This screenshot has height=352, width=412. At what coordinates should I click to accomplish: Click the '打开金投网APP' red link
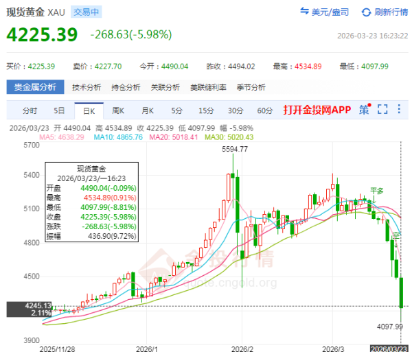pos(317,110)
